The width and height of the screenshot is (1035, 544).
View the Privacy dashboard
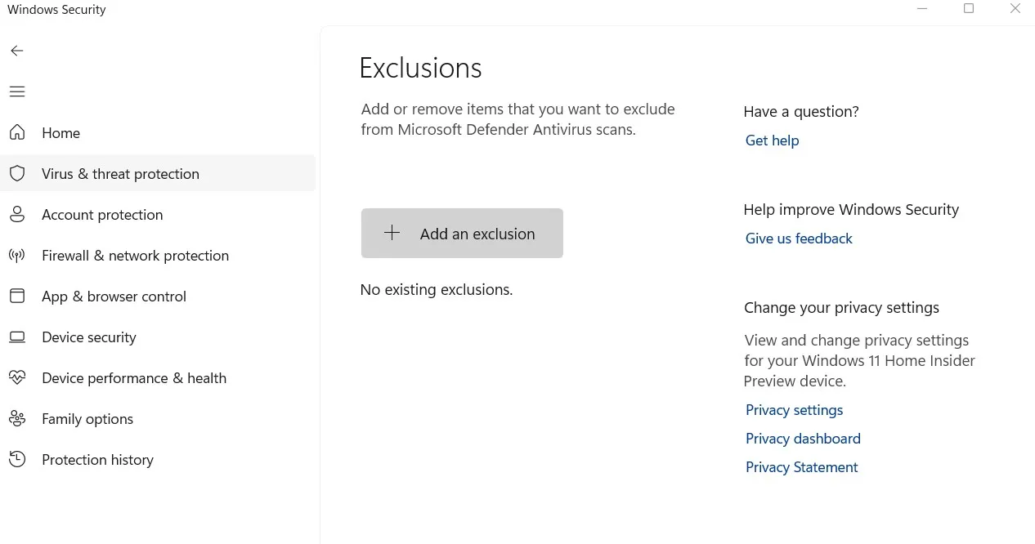[x=803, y=438]
